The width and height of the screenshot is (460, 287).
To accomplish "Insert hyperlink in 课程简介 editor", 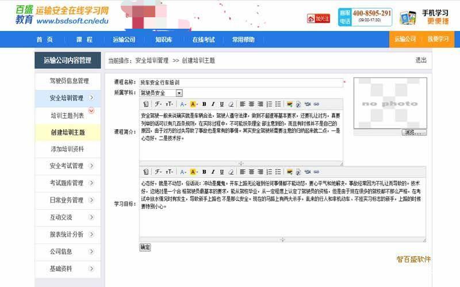I will (316, 104).
